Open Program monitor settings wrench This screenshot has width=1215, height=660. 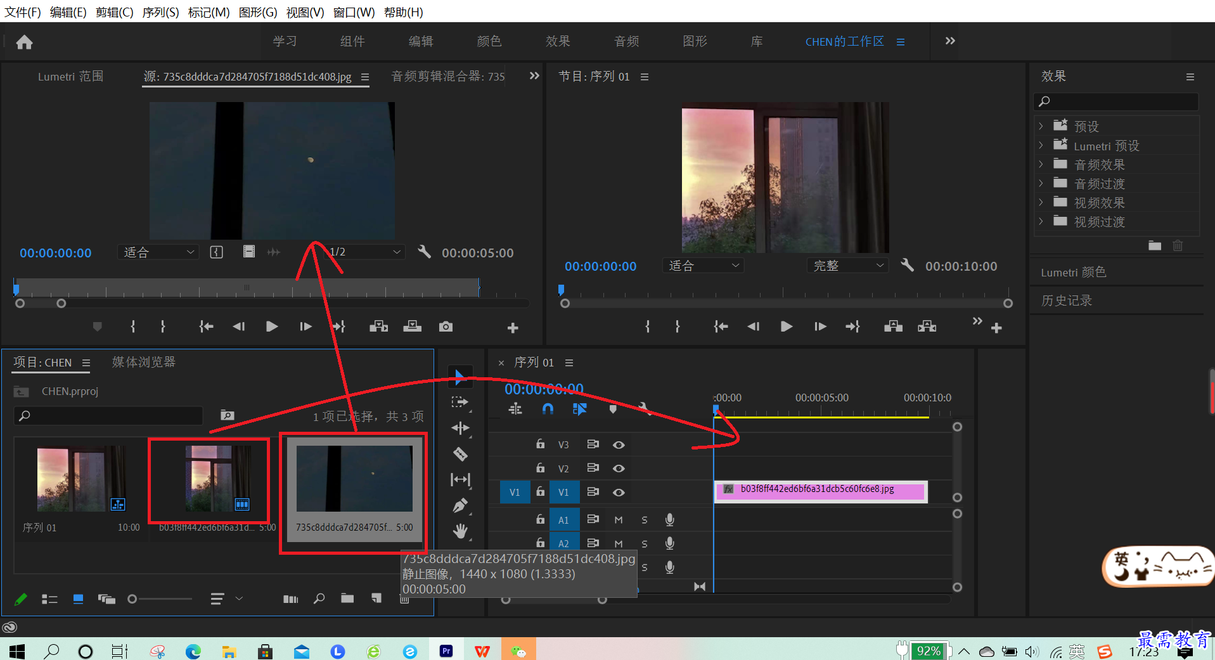[908, 265]
